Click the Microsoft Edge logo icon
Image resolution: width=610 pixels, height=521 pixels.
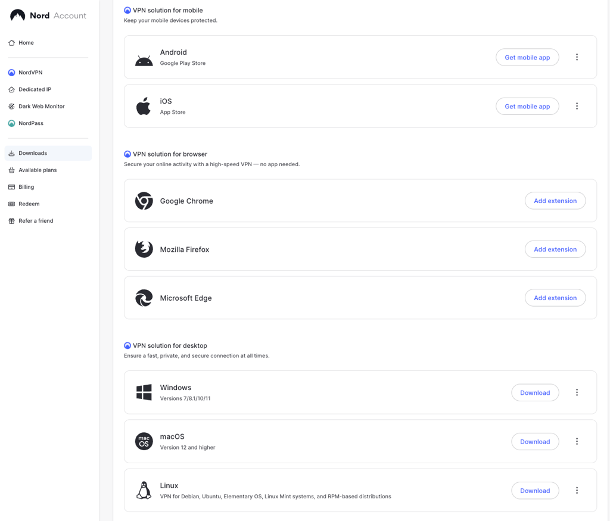(144, 298)
